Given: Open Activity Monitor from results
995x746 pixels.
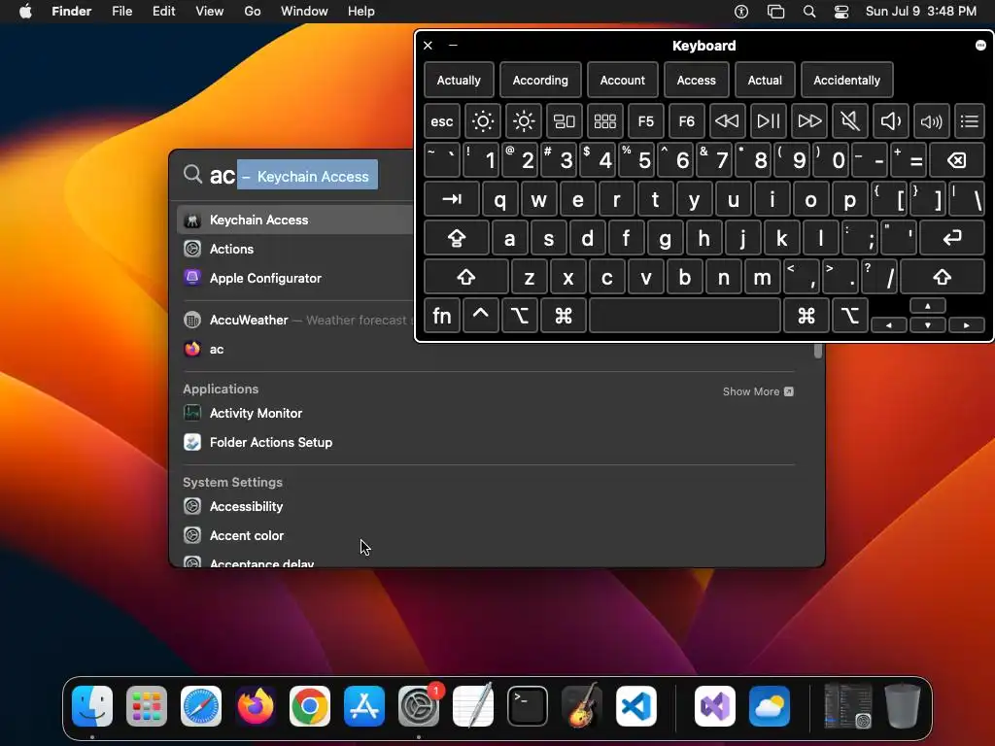Looking at the screenshot, I should (489, 413).
